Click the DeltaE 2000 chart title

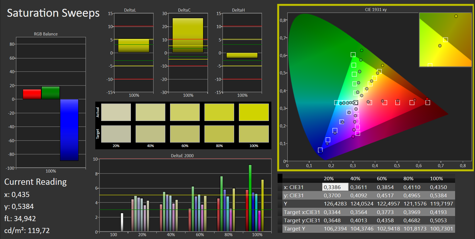(x=182, y=156)
